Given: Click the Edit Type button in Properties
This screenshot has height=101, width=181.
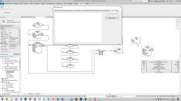Looking at the screenshot, I should pyautogui.click(x=17, y=26).
